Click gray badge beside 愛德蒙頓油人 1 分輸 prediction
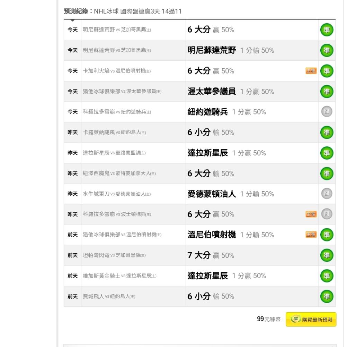Image resolution: width=347 pixels, height=347 pixels. (327, 194)
